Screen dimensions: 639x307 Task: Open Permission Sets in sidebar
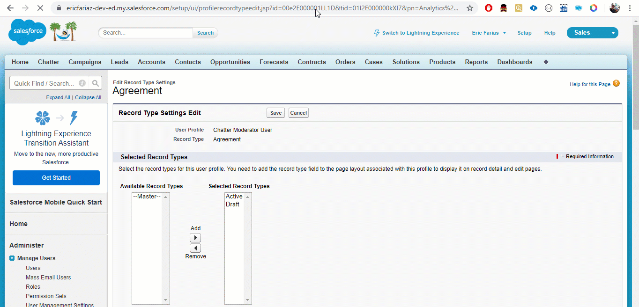46,296
